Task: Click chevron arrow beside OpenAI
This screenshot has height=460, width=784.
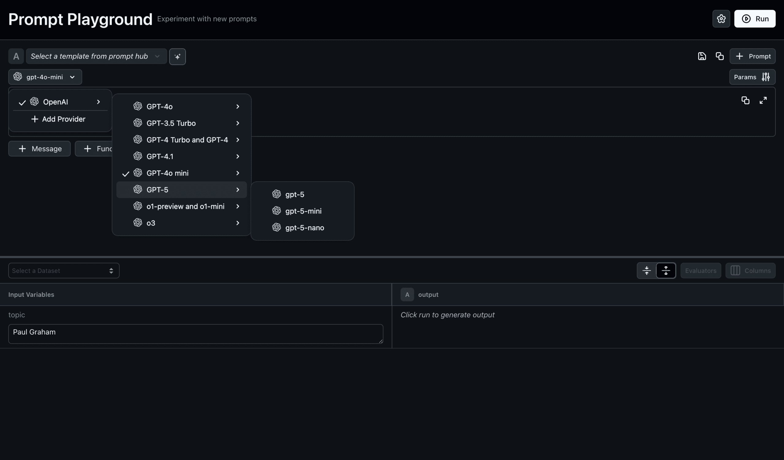Action: (x=98, y=102)
